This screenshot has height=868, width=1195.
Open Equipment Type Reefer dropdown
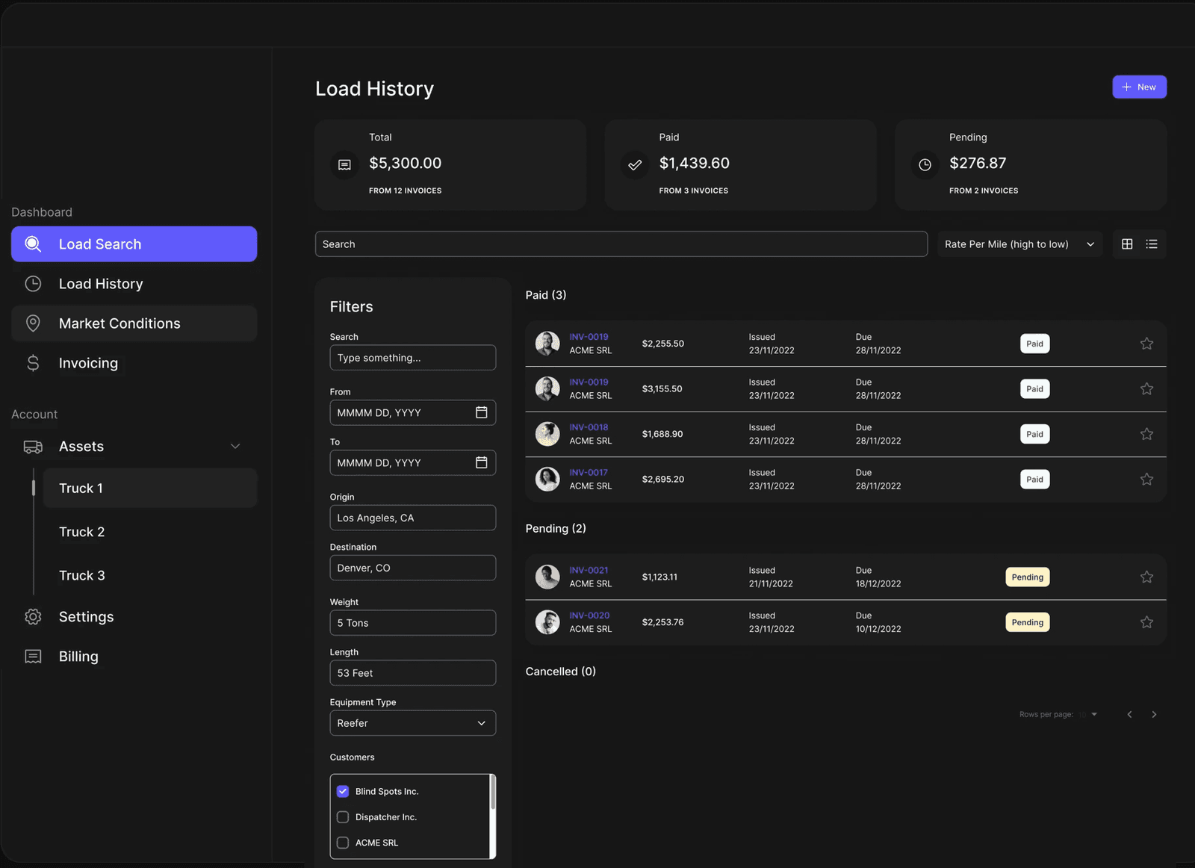point(413,723)
